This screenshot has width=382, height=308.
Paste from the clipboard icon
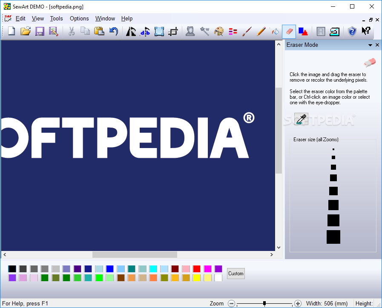pos(99,31)
